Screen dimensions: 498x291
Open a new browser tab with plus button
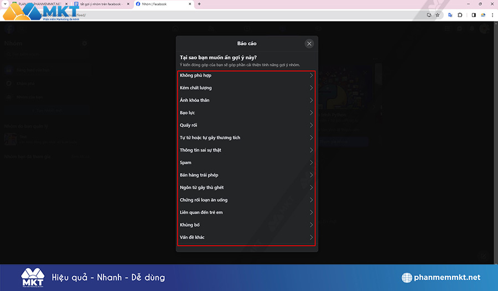pos(199,4)
